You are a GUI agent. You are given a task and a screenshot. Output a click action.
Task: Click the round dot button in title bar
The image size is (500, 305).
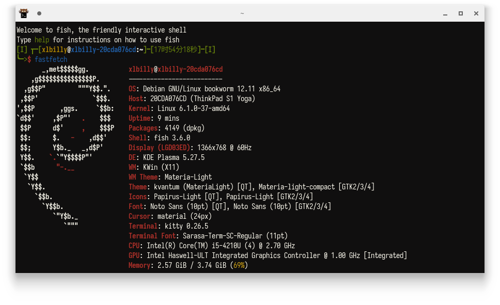click(x=39, y=13)
